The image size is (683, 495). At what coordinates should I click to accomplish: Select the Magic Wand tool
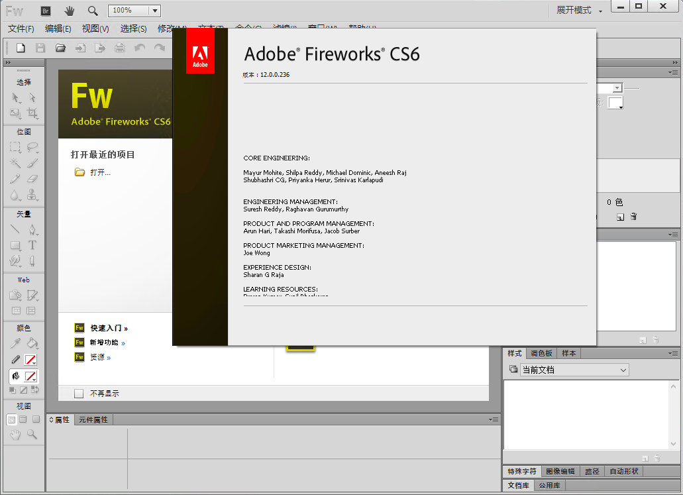(x=16, y=163)
